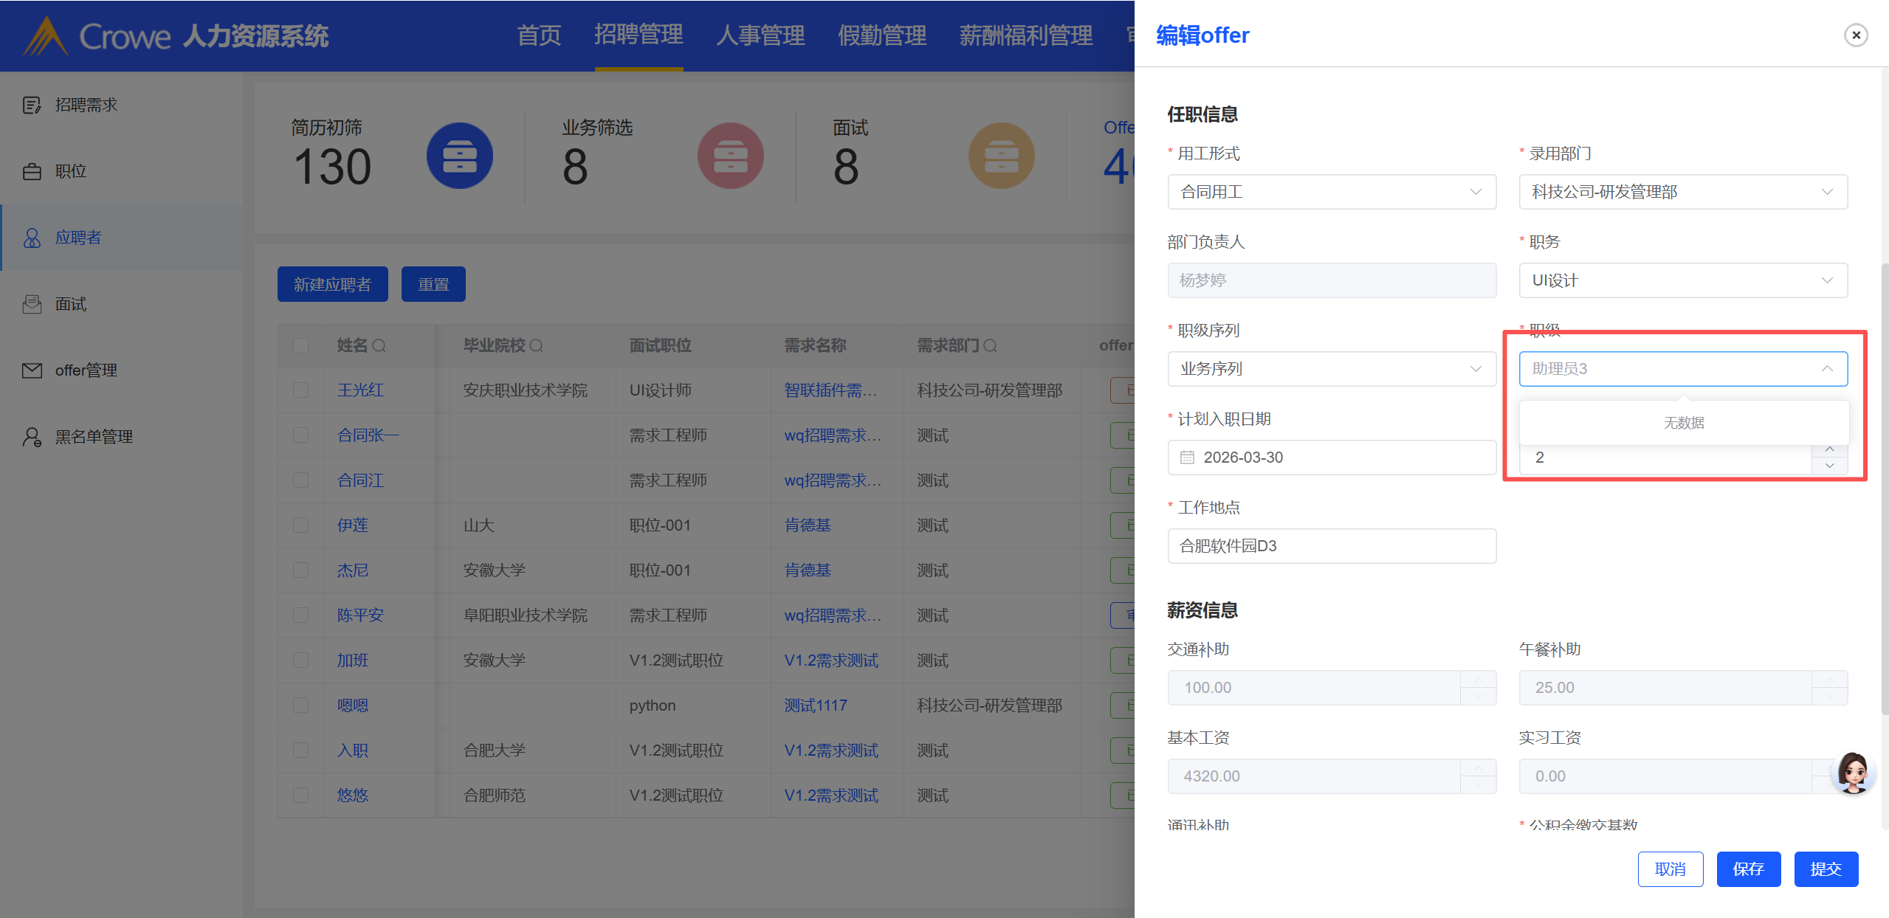Viewport: 1889px width, 918px height.
Task: Switch to 人事管理 top menu
Action: (x=760, y=35)
